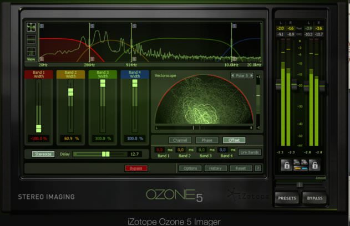This screenshot has height=226, width=350.
Task: Click the correlation meter beside the vectorscope
Action: coord(258,102)
